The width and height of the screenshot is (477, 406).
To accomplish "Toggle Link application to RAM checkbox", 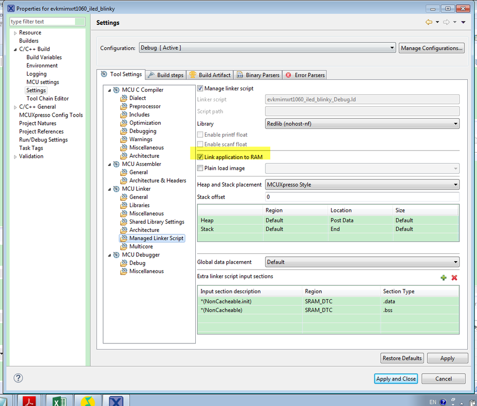I will tap(200, 157).
